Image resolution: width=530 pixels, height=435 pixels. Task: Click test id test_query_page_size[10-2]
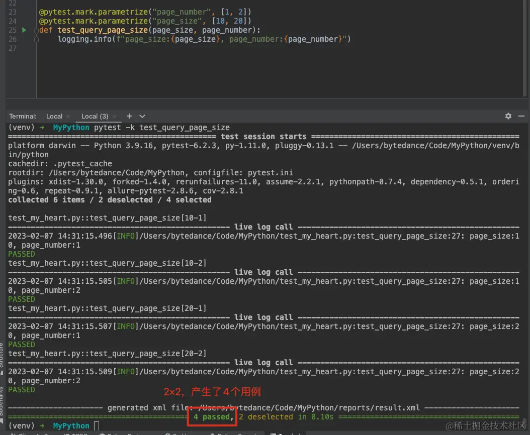(107, 263)
